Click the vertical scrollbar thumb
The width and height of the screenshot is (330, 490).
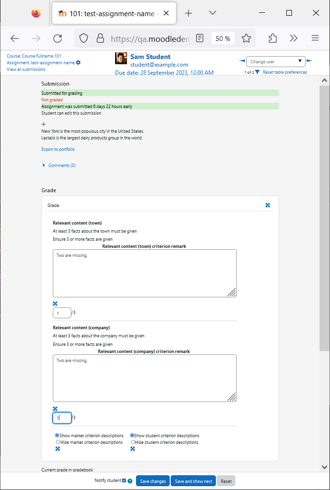[x=324, y=218]
